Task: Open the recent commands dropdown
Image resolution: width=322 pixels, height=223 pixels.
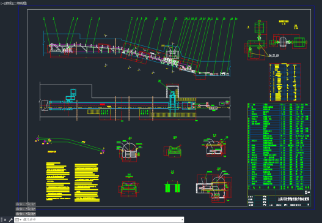Action: (x=18, y=220)
